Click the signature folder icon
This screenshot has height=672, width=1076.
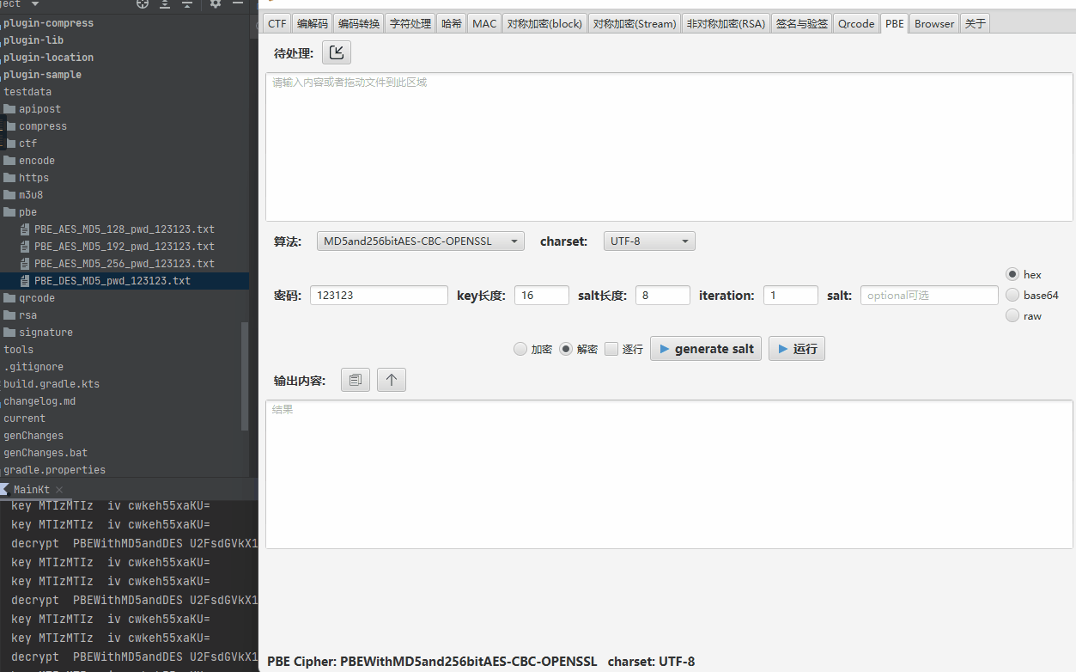(x=10, y=333)
